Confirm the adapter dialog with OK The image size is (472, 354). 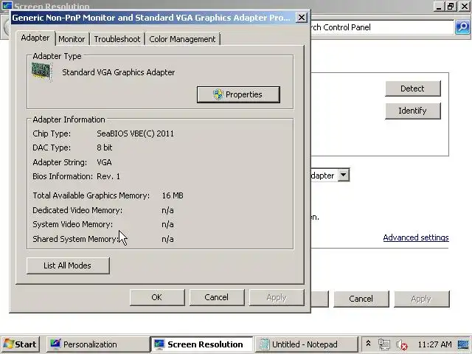(x=157, y=297)
